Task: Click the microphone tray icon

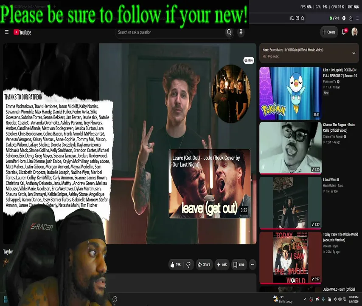Action: [323, 299]
